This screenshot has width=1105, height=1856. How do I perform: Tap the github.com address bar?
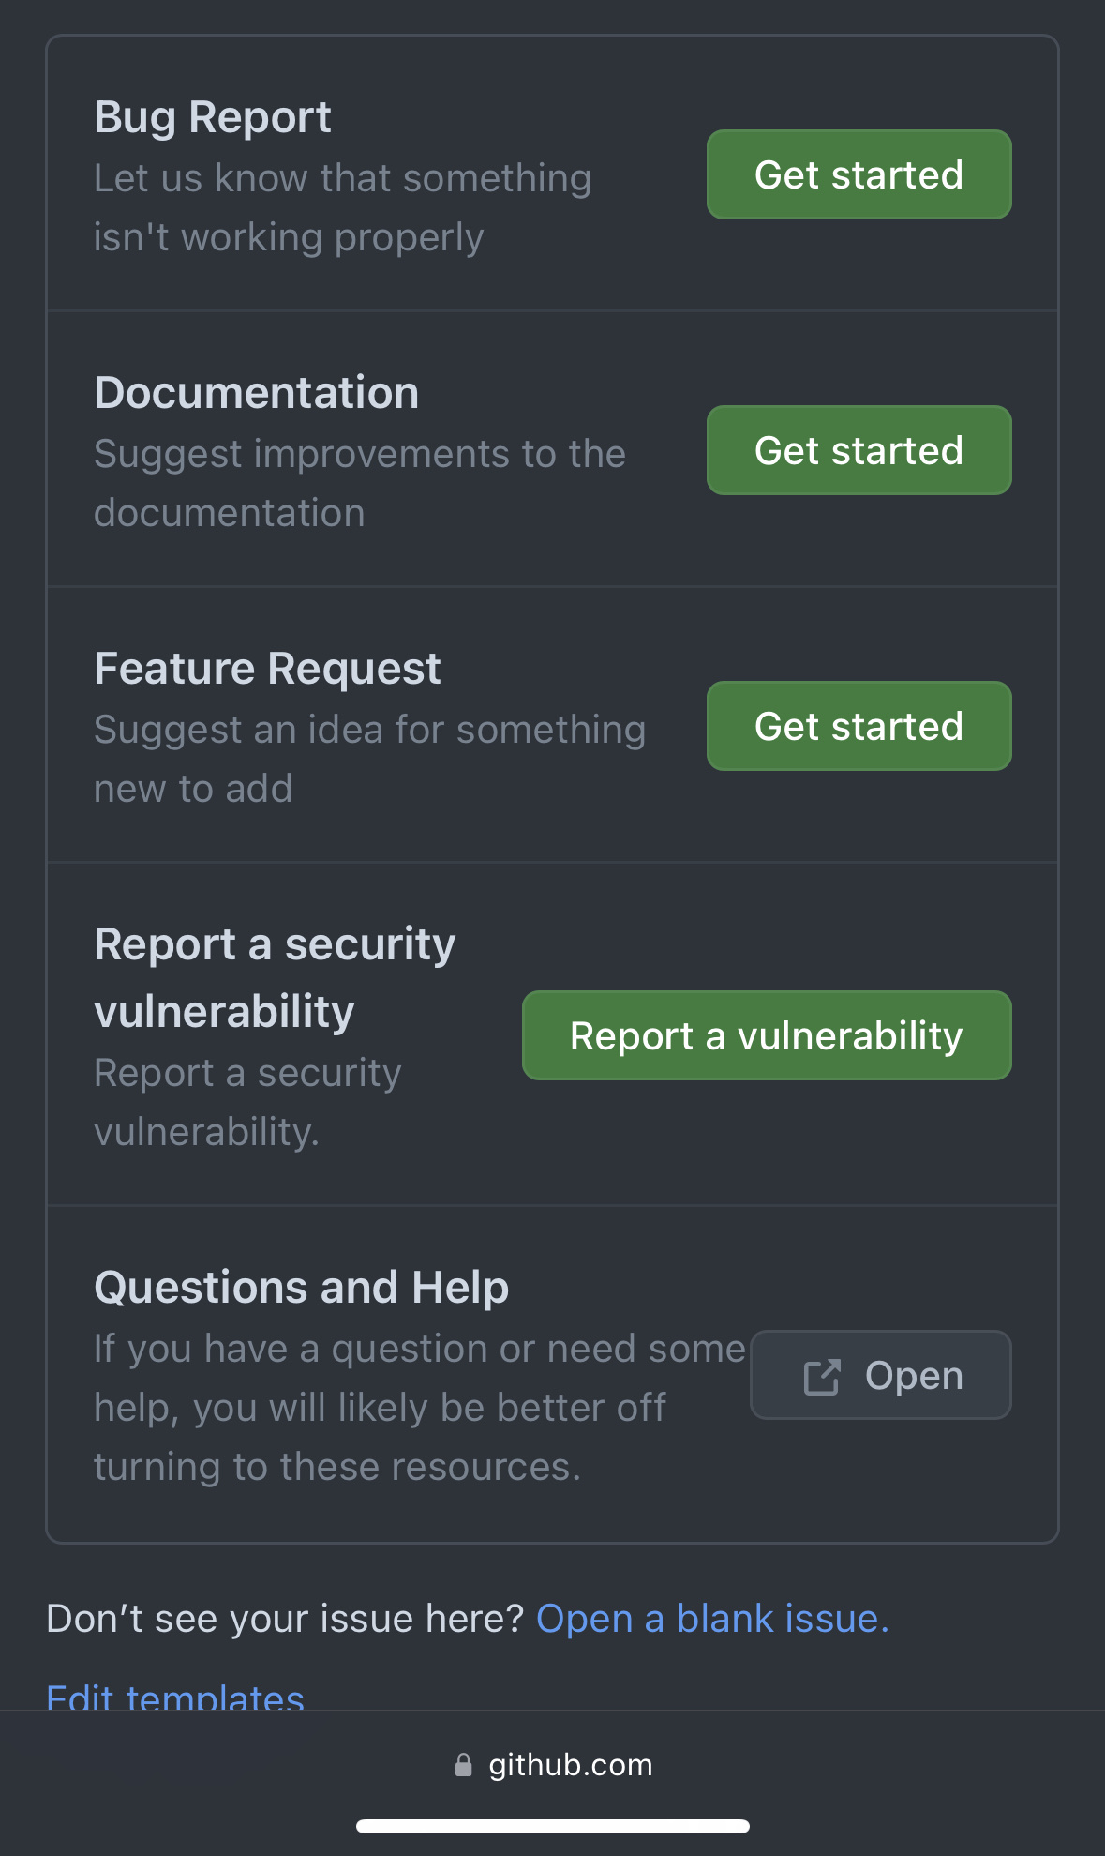pos(553,1765)
